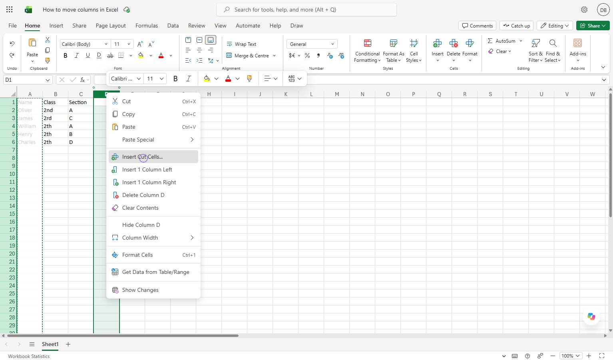The image size is (613, 360).
Task: Click the Copilot icon near bottom right
Action: pyautogui.click(x=591, y=317)
